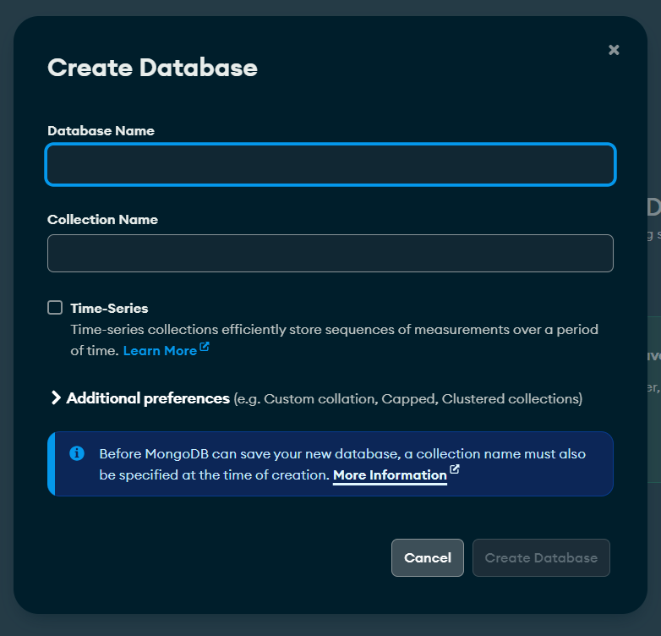Focus the Collection Name text box
Image resolution: width=661 pixels, height=636 pixels.
point(330,254)
